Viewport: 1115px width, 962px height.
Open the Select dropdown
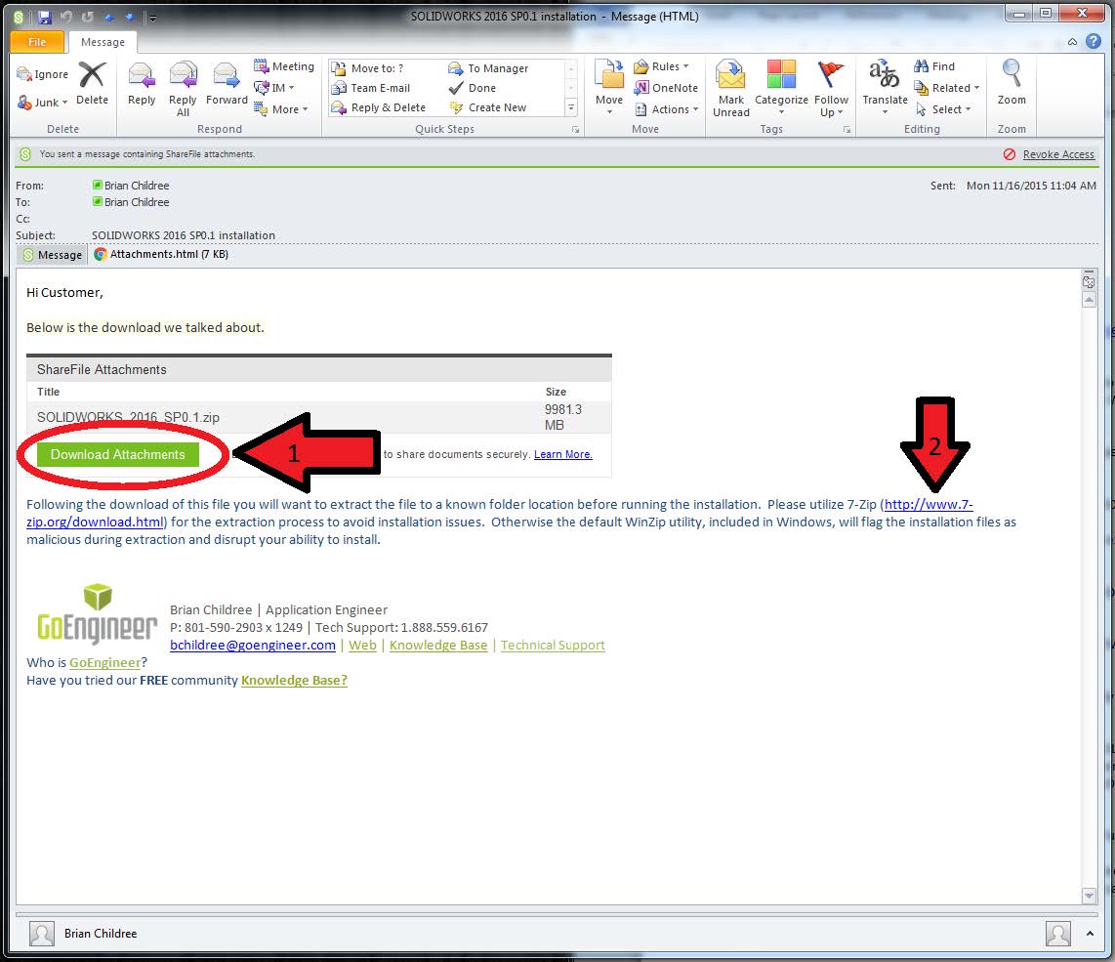(x=943, y=108)
